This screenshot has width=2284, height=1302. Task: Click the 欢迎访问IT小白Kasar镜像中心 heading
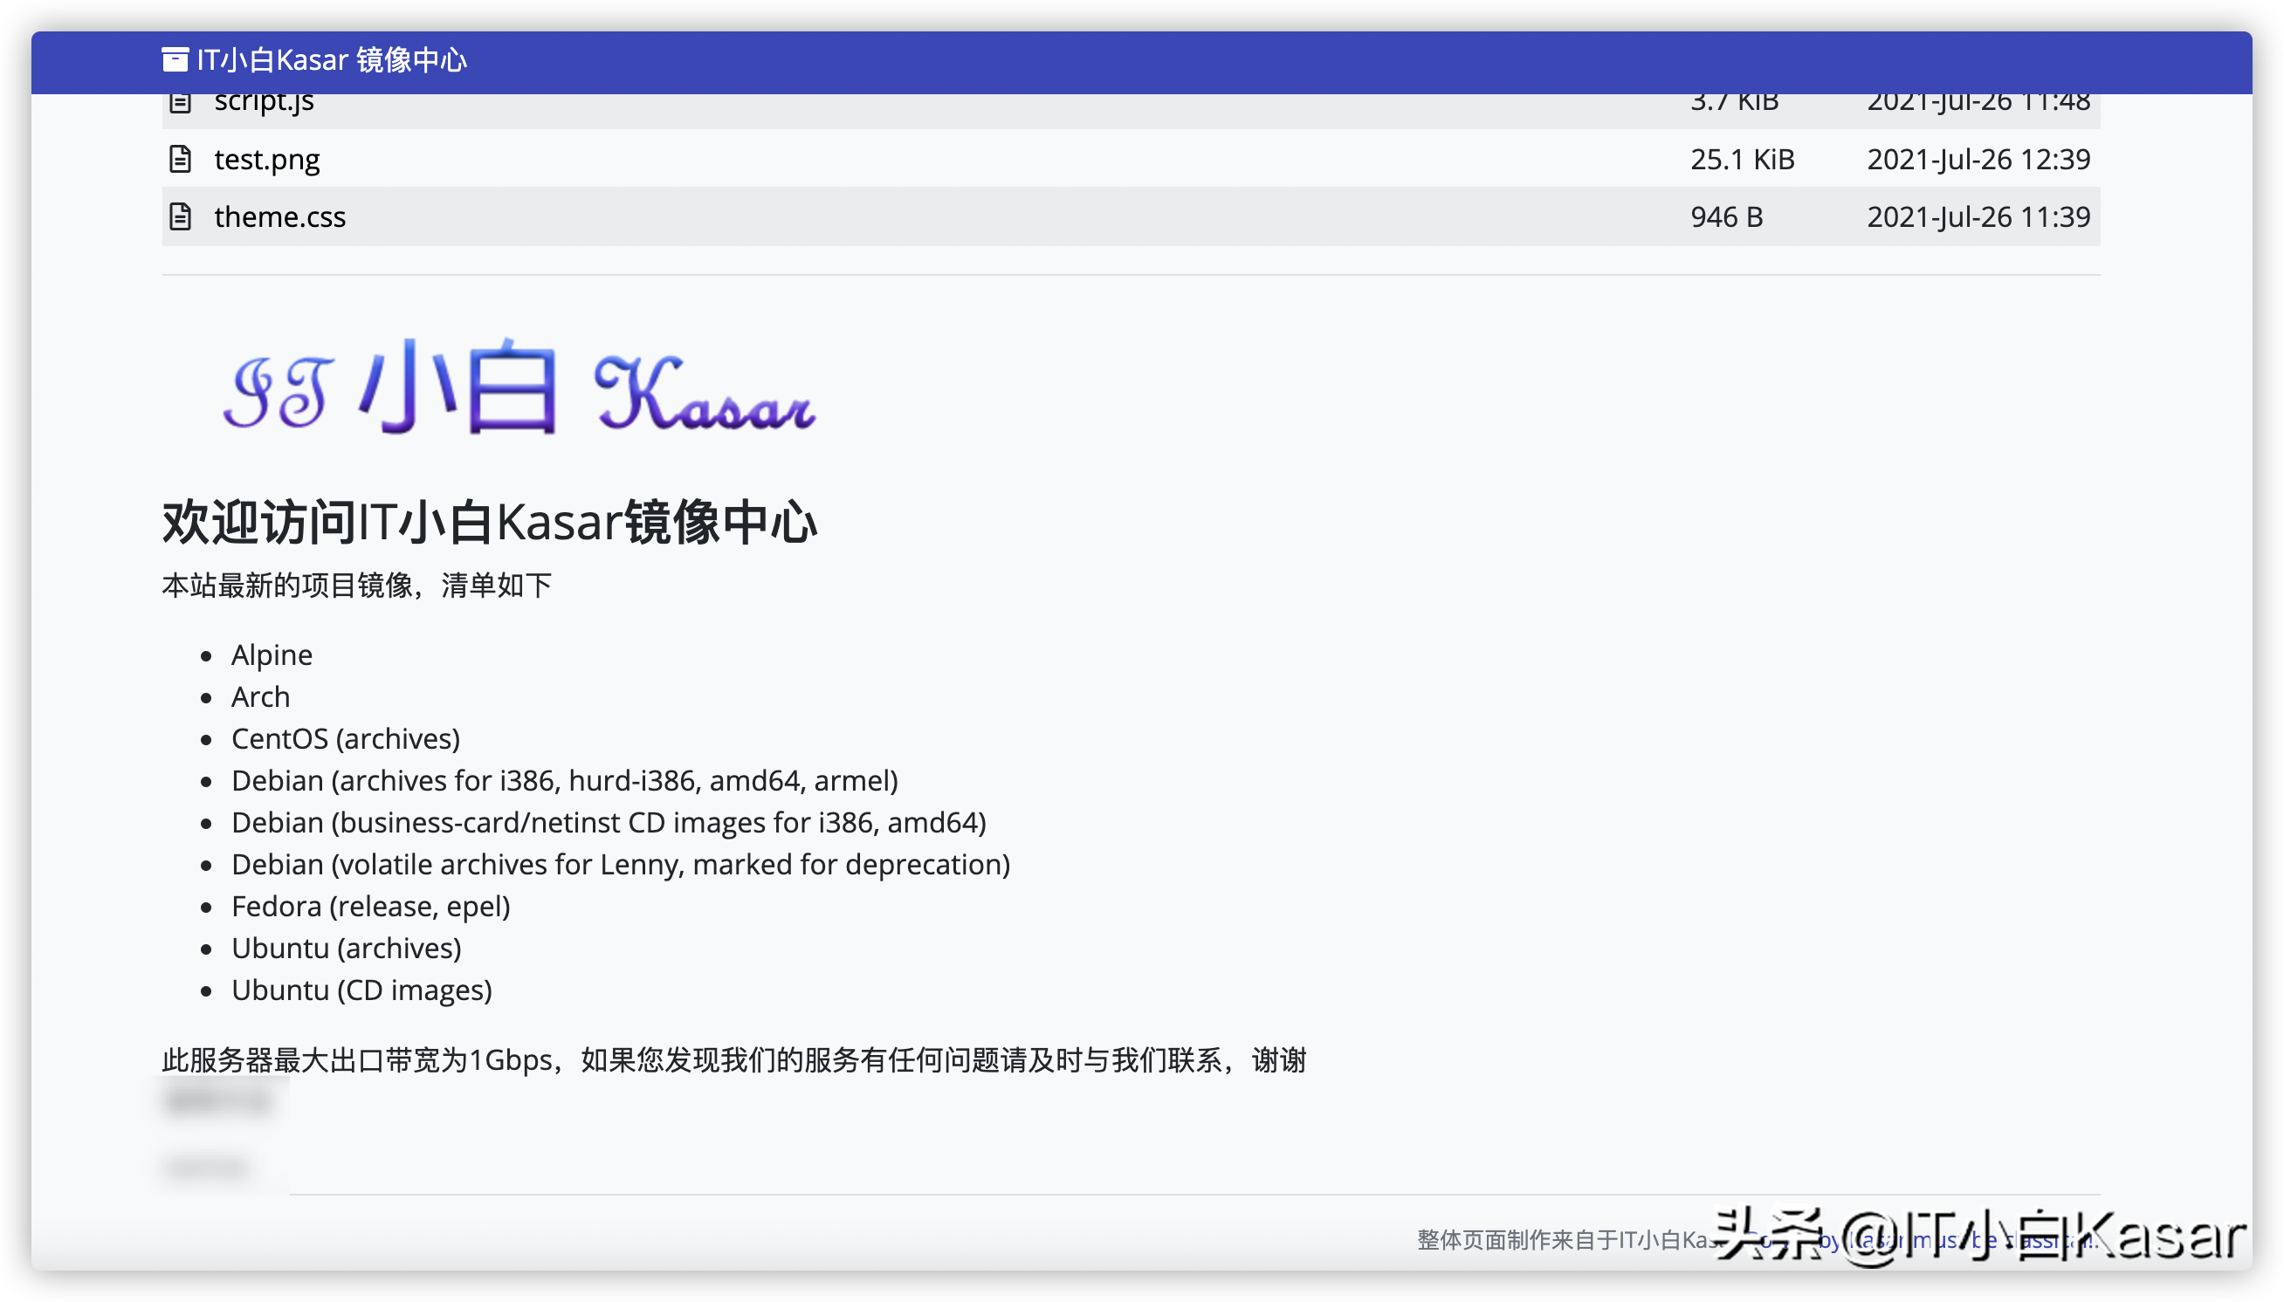pos(489,522)
